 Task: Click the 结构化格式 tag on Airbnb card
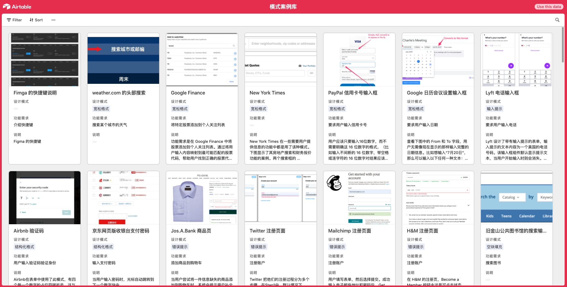24,247
